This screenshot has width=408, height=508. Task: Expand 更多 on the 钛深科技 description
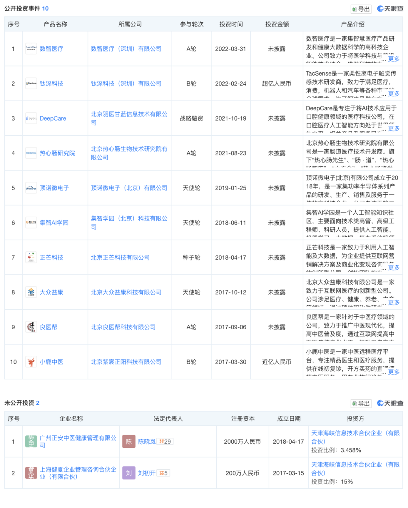tap(394, 94)
